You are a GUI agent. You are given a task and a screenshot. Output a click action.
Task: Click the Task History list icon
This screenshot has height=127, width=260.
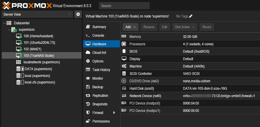click(88, 70)
